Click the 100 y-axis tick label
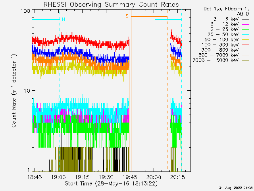 tap(25, 11)
